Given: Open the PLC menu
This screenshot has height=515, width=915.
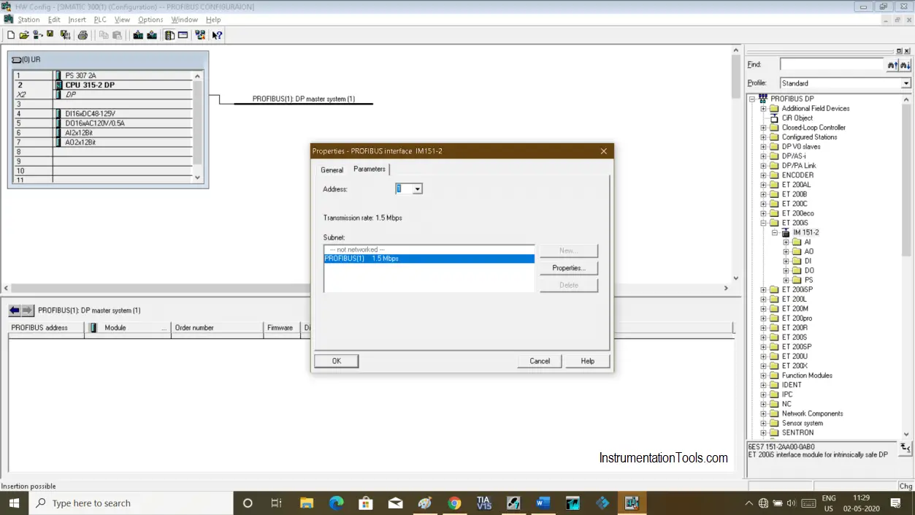Looking at the screenshot, I should [x=100, y=20].
